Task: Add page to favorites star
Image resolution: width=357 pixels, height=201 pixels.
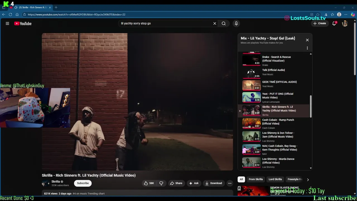Action: [318, 15]
